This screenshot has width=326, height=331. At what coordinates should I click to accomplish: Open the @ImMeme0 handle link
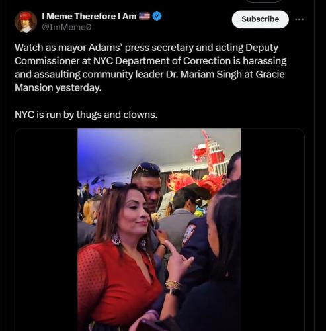click(66, 27)
